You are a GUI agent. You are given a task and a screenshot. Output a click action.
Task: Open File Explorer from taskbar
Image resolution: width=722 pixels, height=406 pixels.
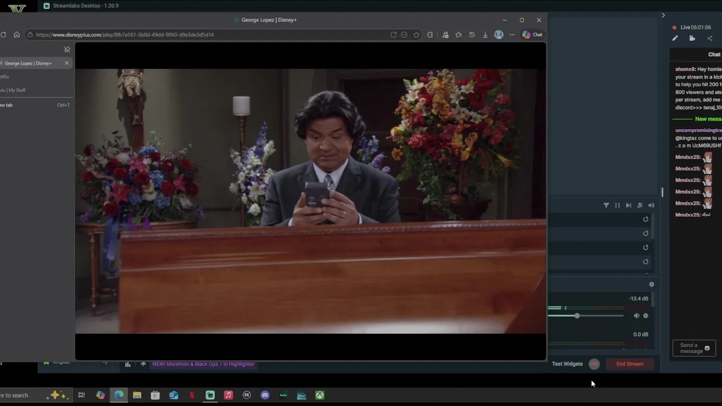(x=137, y=395)
